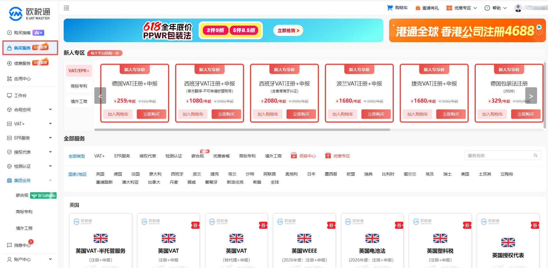Open the user avatar profile
Screen dimensions: 548x268
pyautogui.click(x=518, y=8)
